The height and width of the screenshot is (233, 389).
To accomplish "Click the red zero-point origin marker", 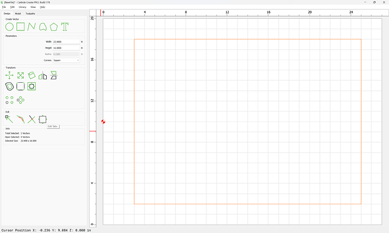I will [103, 122].
